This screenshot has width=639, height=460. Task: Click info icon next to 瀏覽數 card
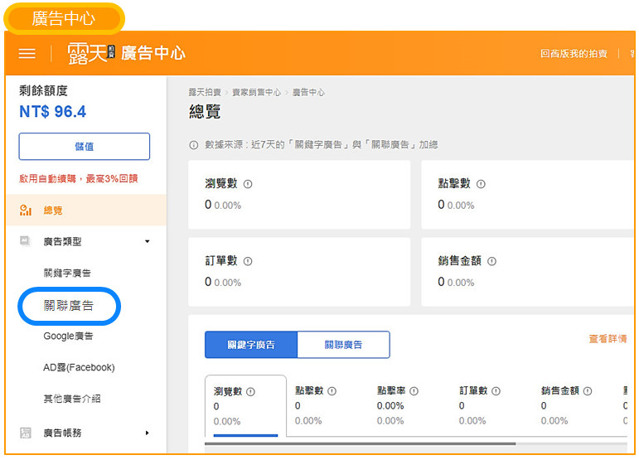248,184
